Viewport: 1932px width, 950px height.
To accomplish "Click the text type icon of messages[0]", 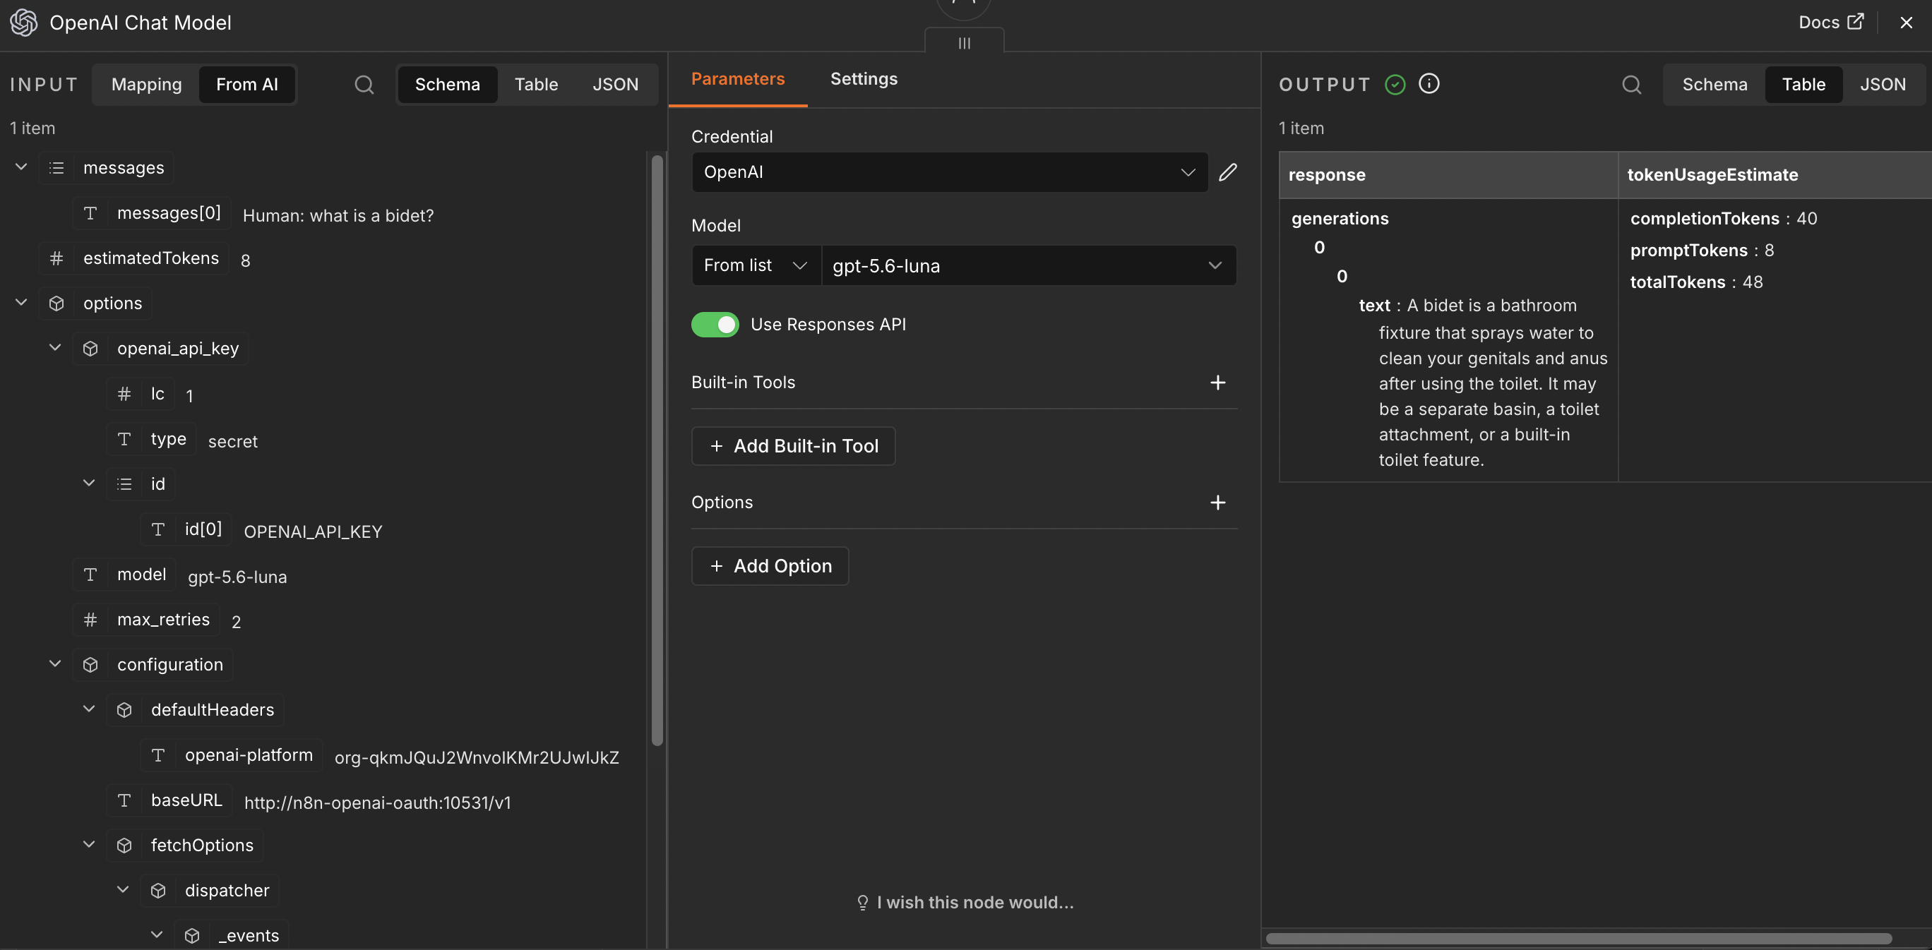I will click(x=90, y=213).
